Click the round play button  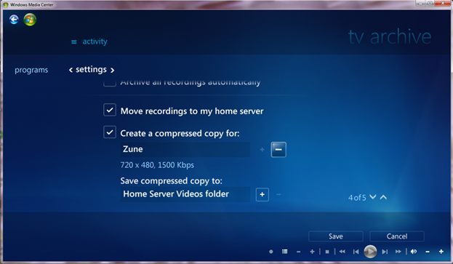pos(370,252)
